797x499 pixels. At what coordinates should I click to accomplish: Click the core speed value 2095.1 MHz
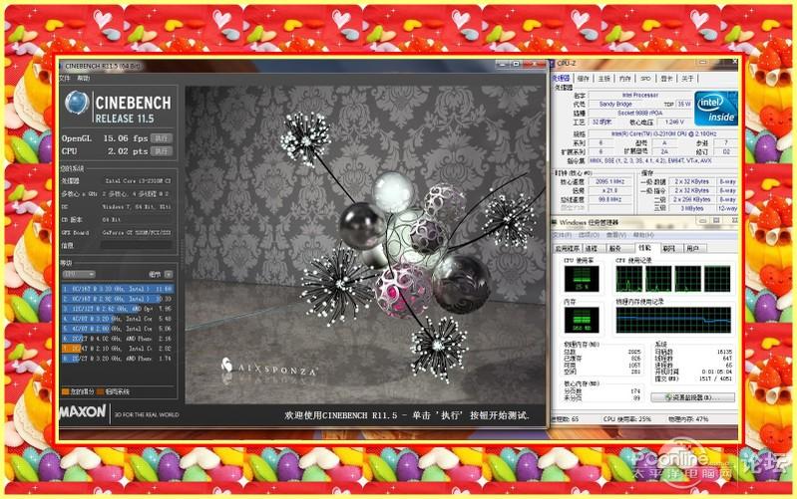coord(609,181)
